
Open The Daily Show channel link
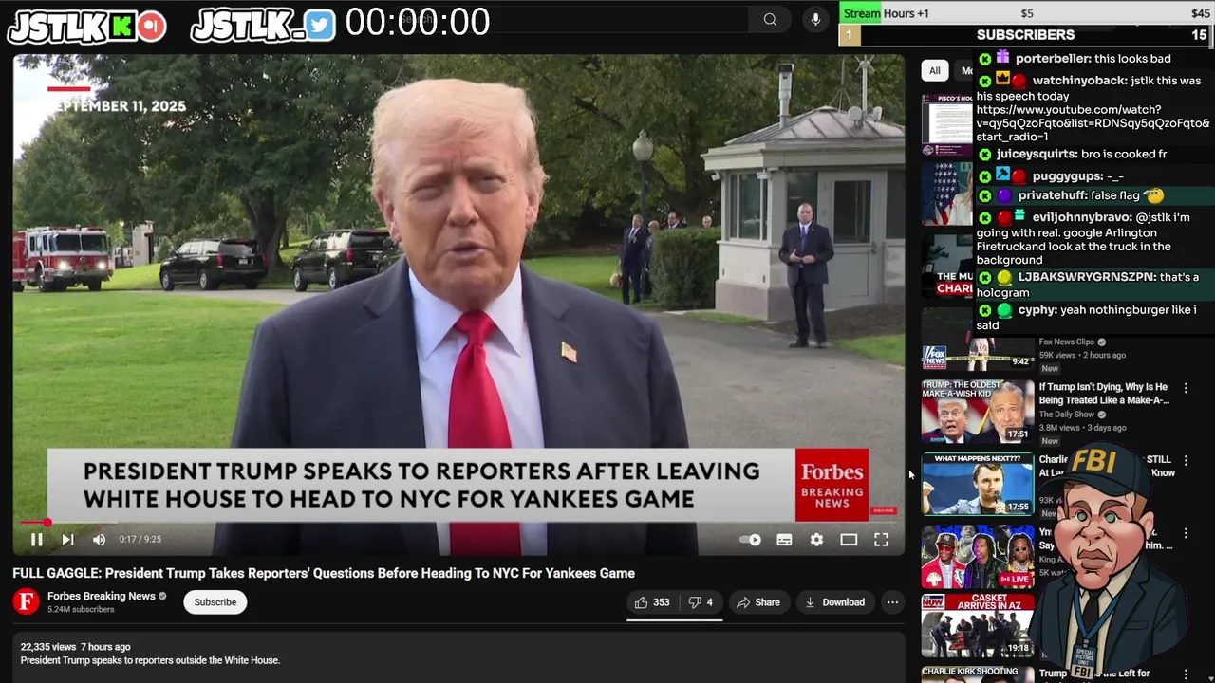[x=1069, y=415]
